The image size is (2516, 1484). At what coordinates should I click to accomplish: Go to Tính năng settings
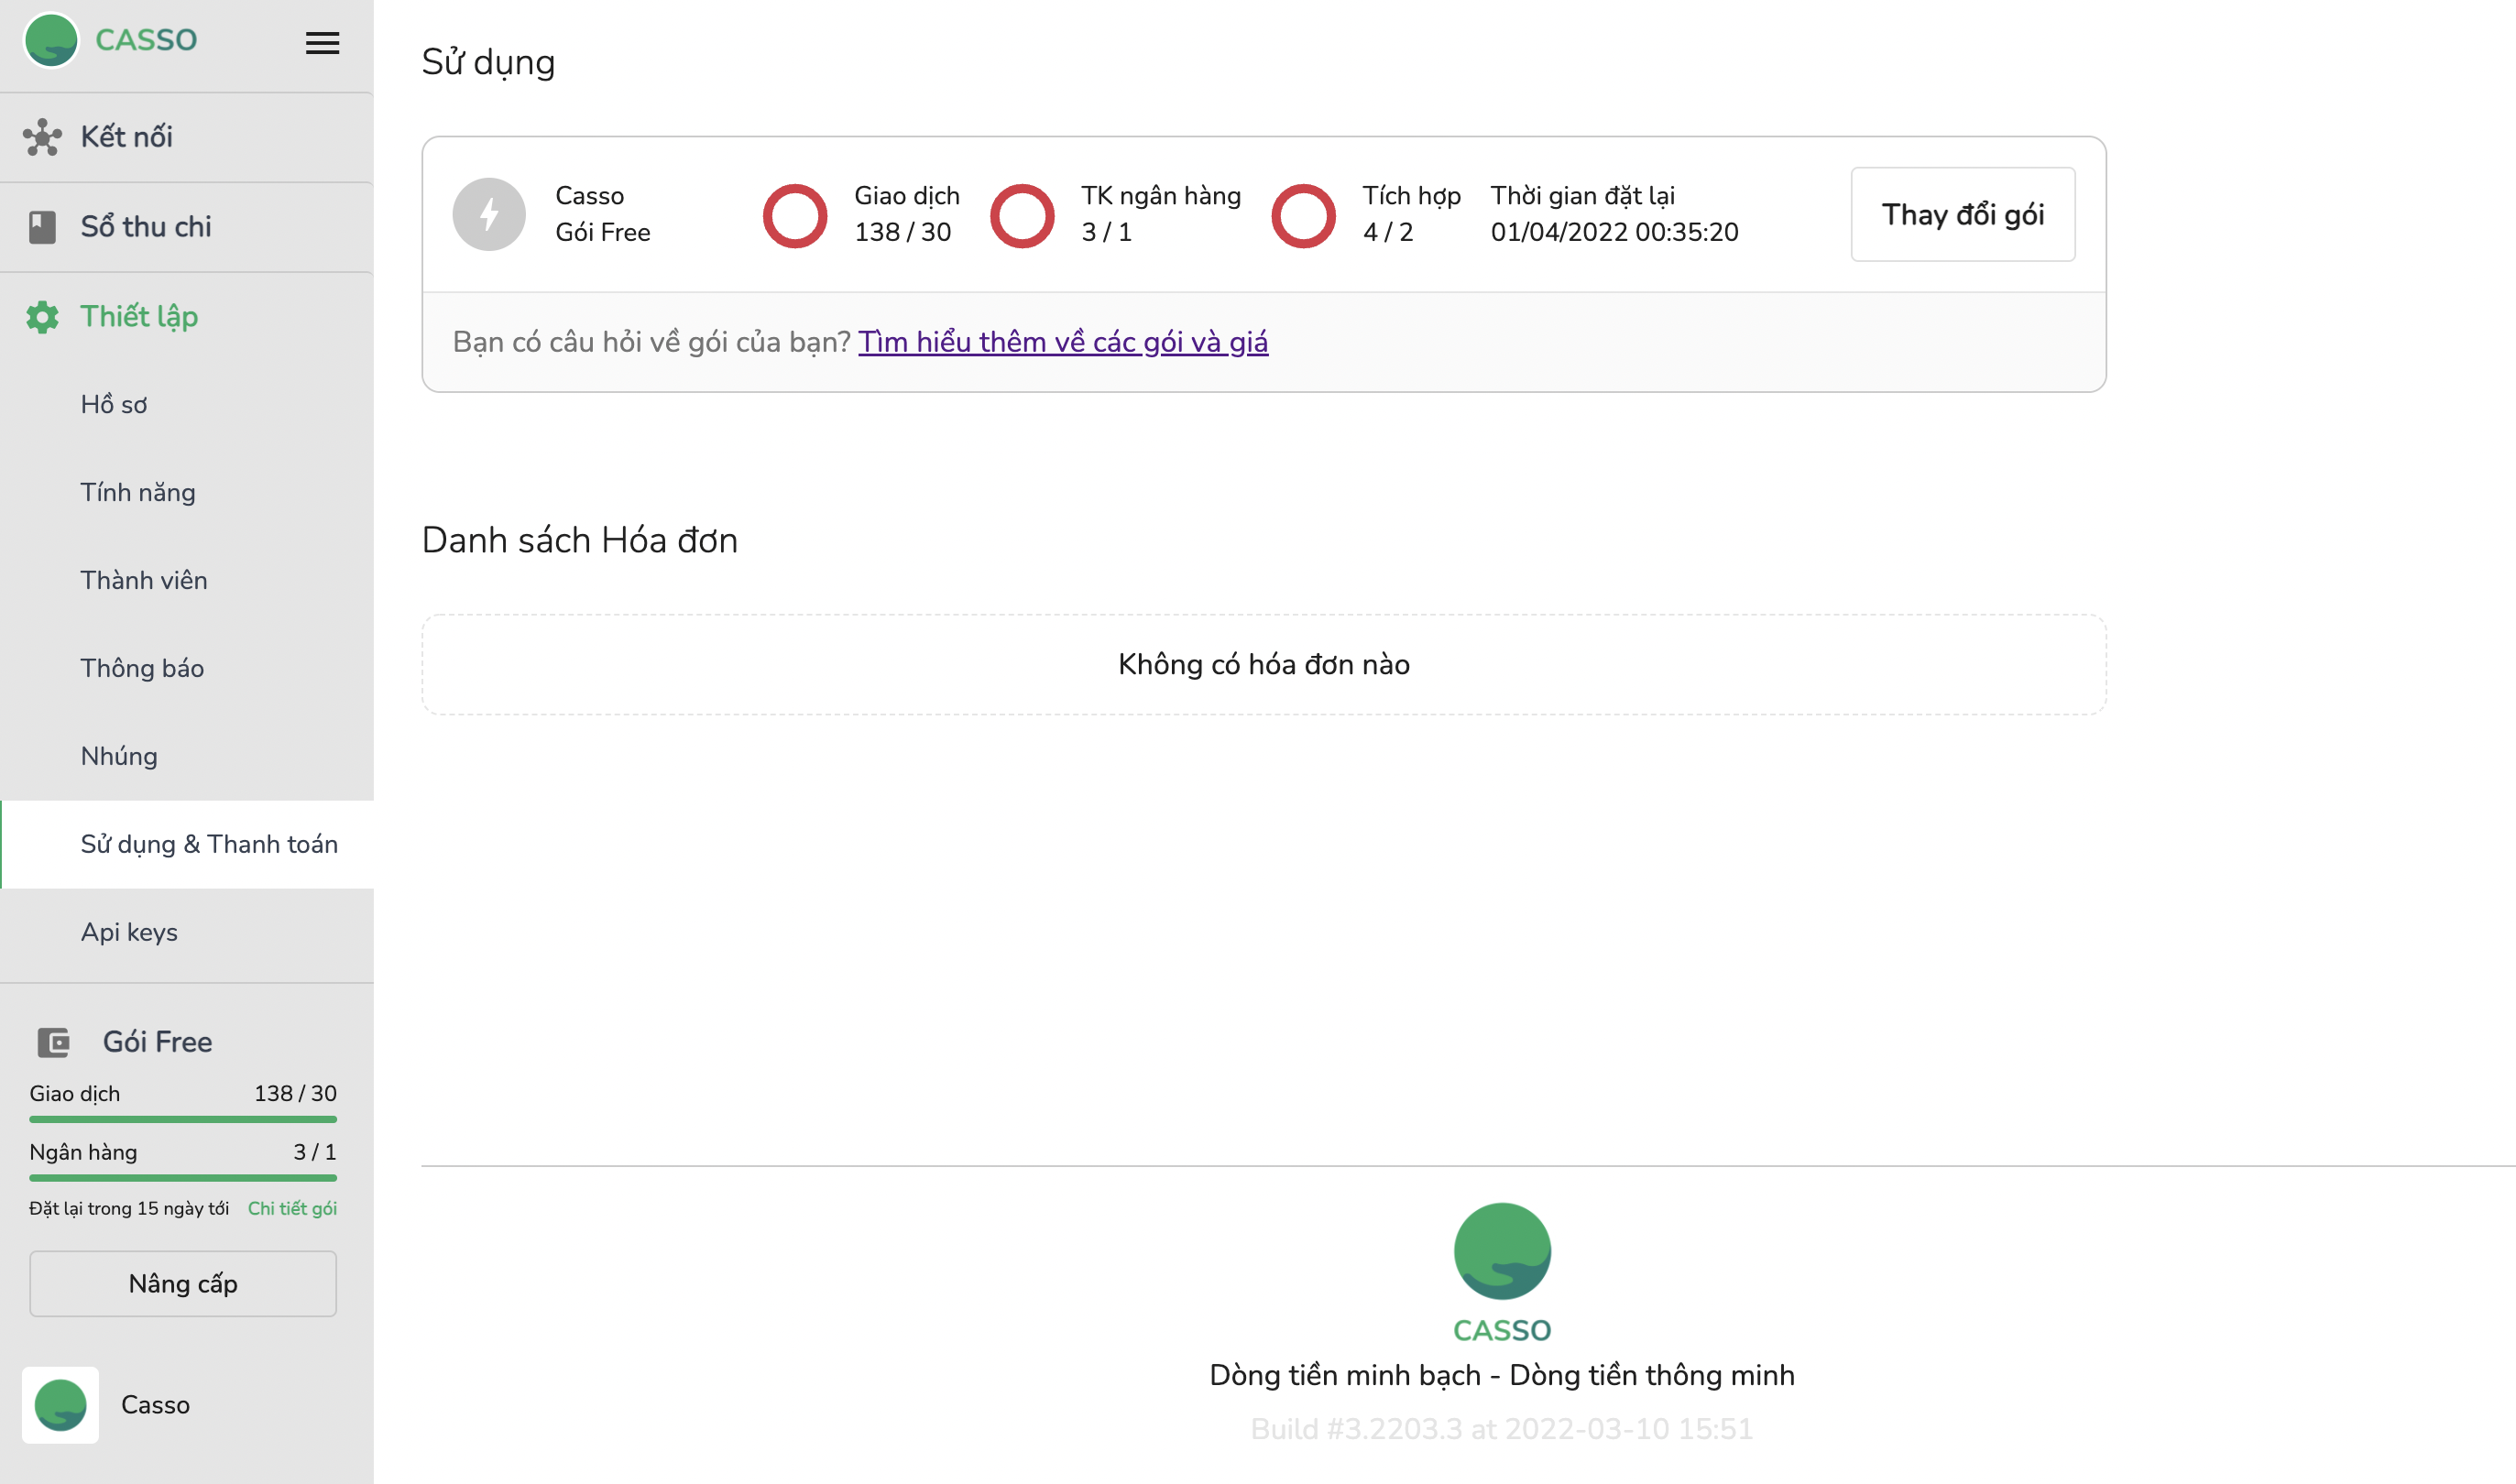187,493
